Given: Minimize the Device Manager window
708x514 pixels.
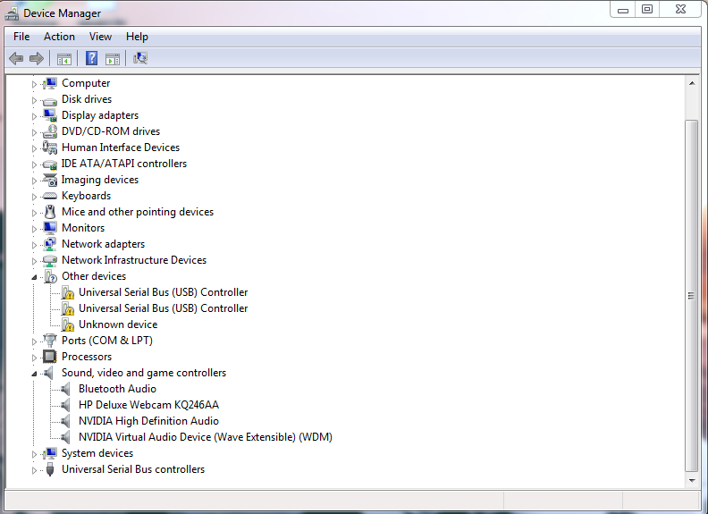Looking at the screenshot, I should tap(623, 9).
